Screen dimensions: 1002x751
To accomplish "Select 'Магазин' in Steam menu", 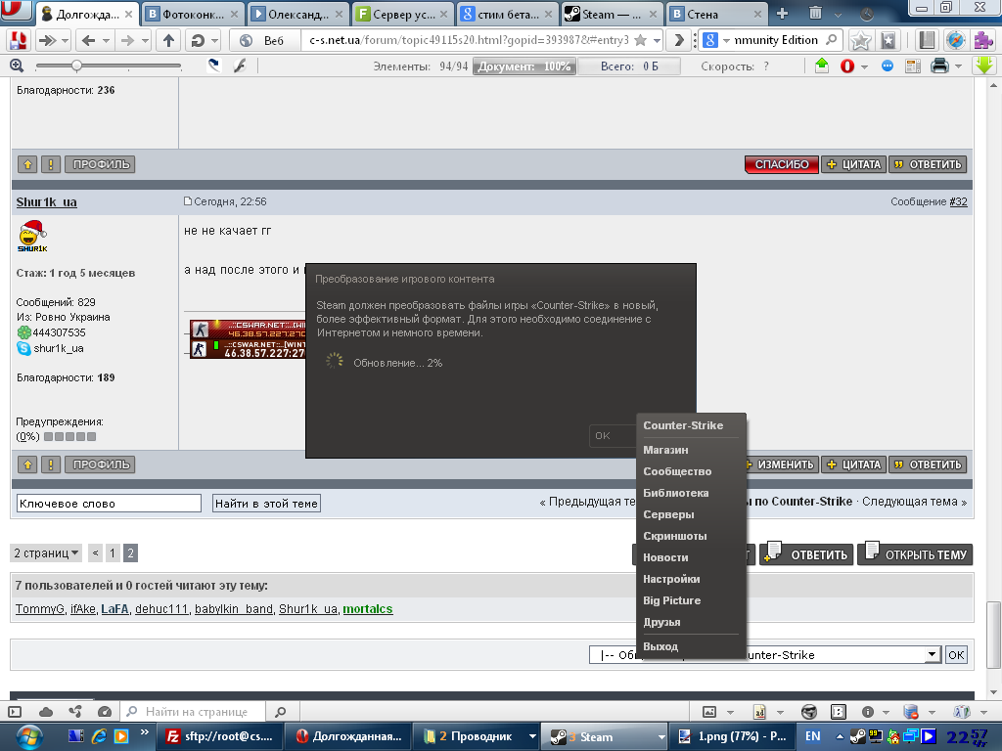I will pos(665,450).
